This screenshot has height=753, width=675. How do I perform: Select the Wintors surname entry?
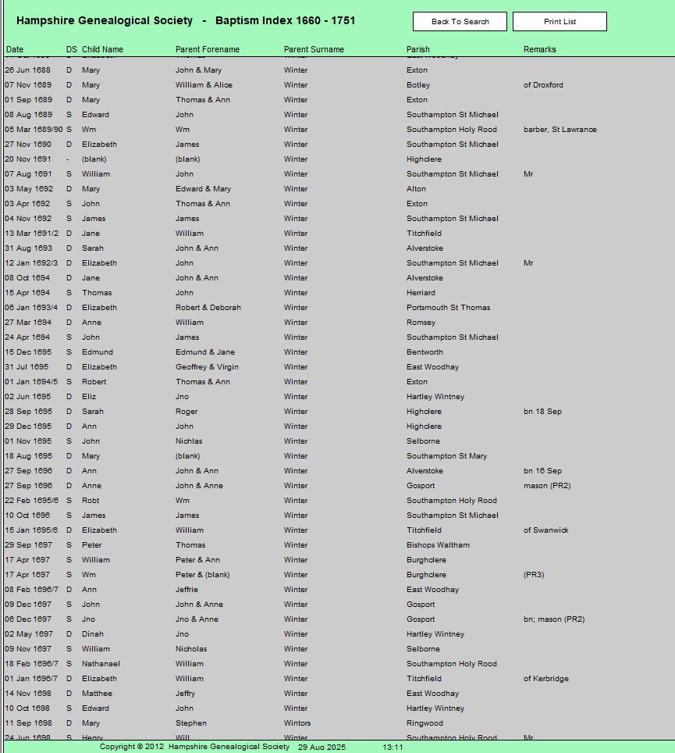click(x=297, y=723)
